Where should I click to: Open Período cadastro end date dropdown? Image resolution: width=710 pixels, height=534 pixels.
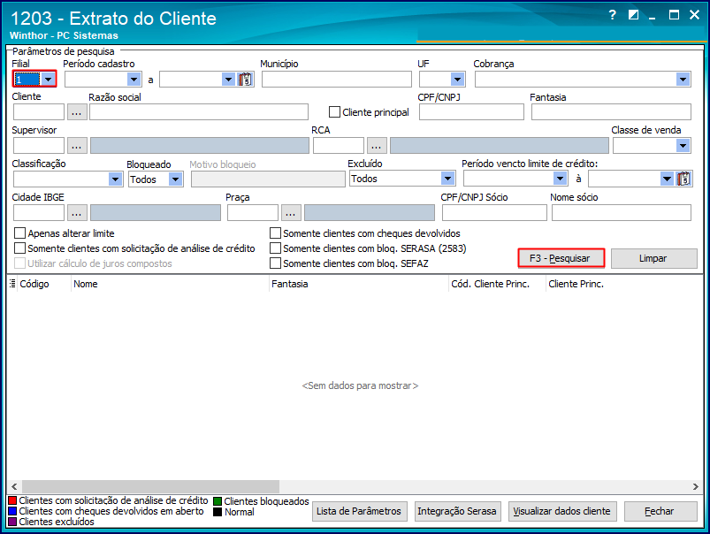pyautogui.click(x=228, y=80)
